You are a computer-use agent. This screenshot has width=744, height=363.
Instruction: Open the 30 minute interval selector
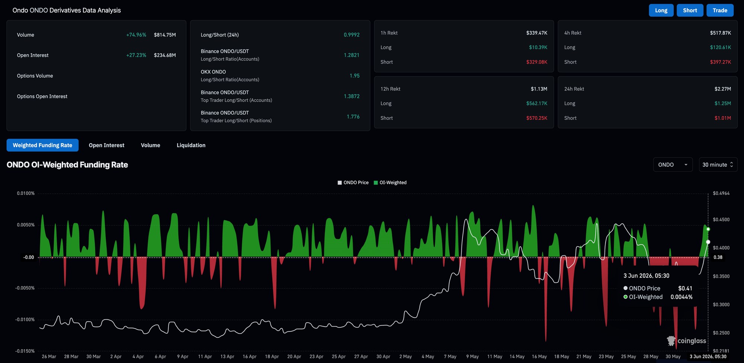(718, 165)
